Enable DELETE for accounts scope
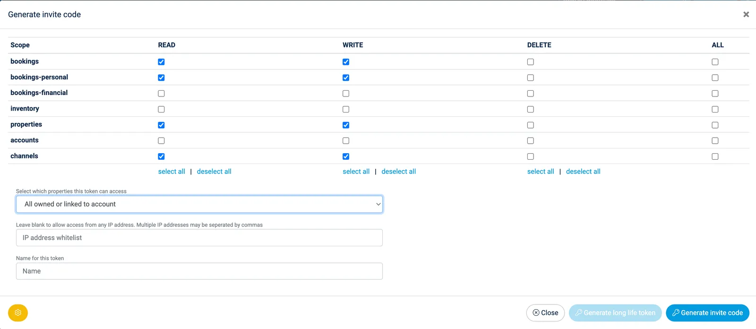The image size is (756, 329). coord(531,141)
